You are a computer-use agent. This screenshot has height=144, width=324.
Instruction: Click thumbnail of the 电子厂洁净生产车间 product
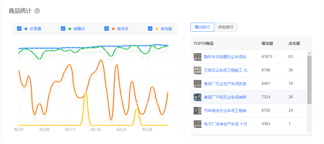[198, 124]
